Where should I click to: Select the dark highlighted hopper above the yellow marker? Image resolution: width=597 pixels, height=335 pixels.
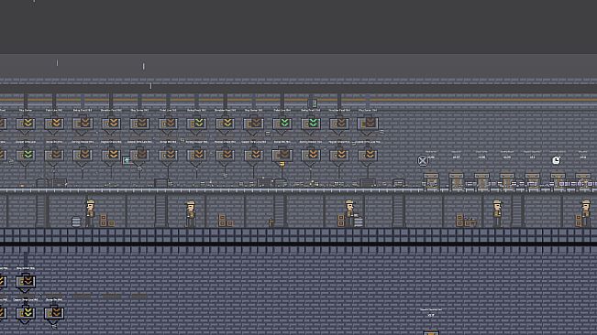click(x=282, y=155)
